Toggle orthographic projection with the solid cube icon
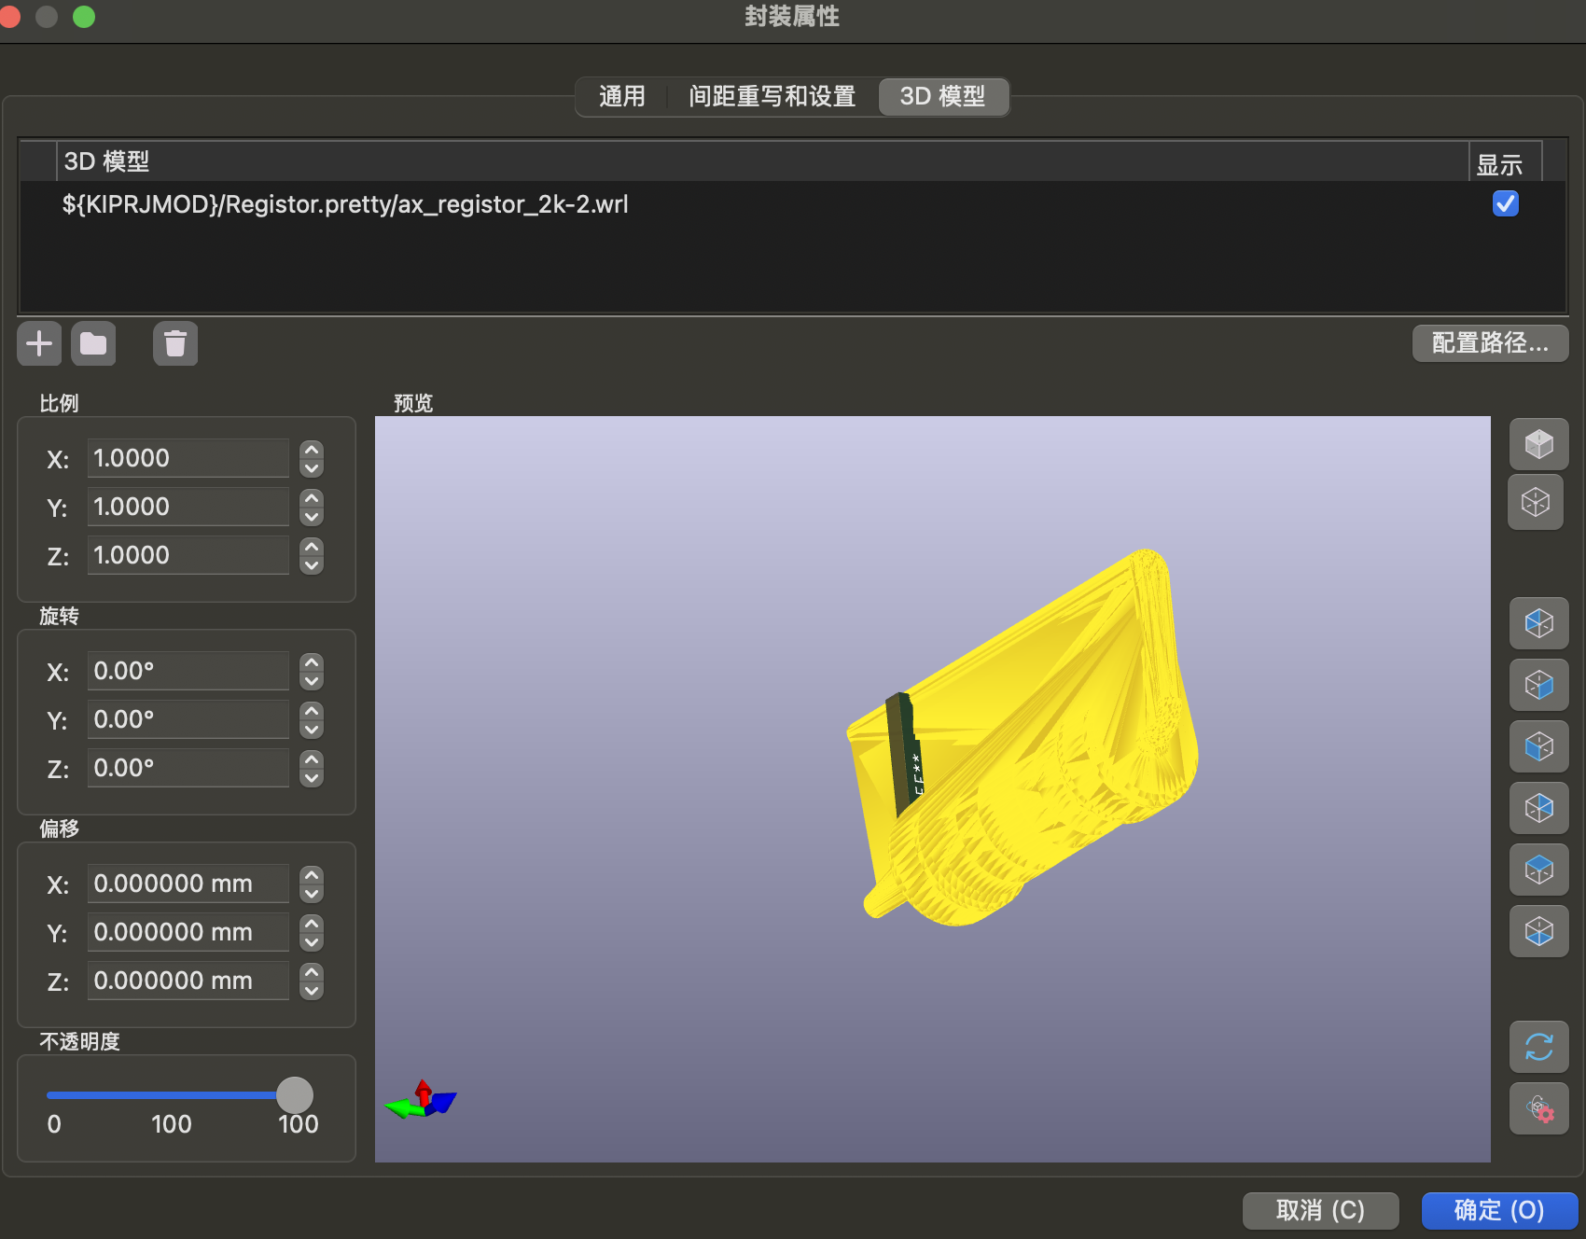The height and width of the screenshot is (1239, 1586). 1538,443
